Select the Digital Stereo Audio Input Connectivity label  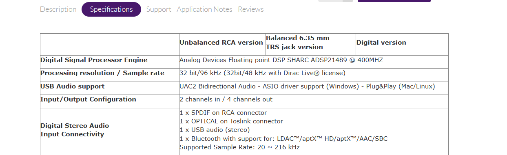pyautogui.click(x=75, y=130)
